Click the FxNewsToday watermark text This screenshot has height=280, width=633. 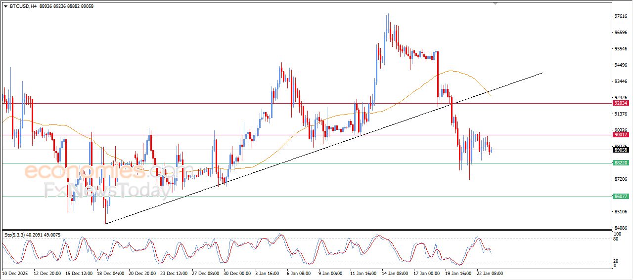point(104,190)
